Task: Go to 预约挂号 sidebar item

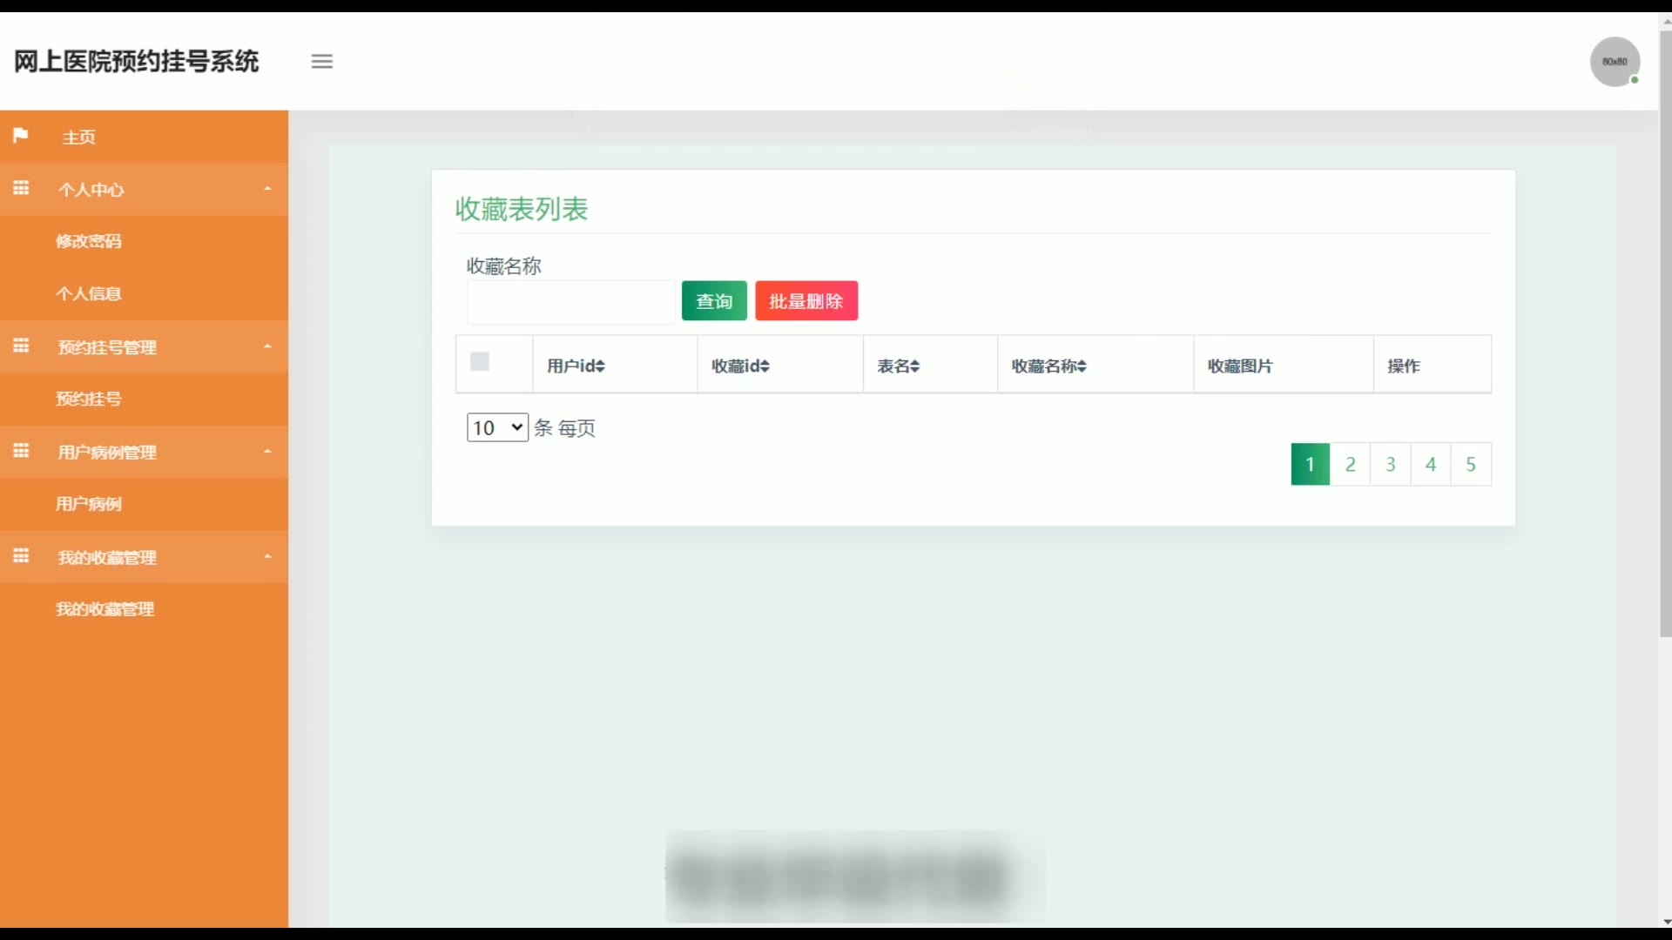Action: (89, 399)
